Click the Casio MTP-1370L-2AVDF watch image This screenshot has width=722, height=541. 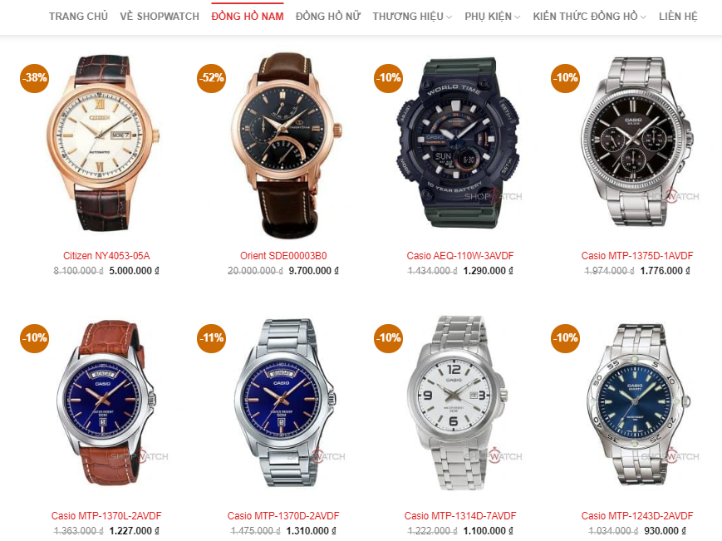point(106,403)
